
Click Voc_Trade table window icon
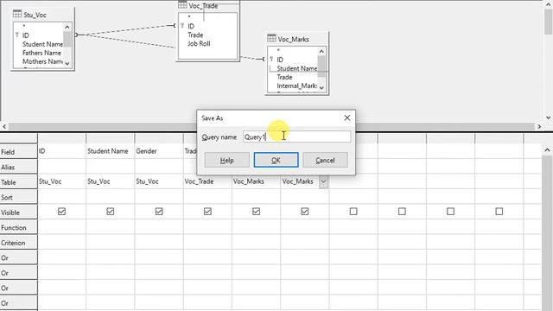[x=182, y=5]
